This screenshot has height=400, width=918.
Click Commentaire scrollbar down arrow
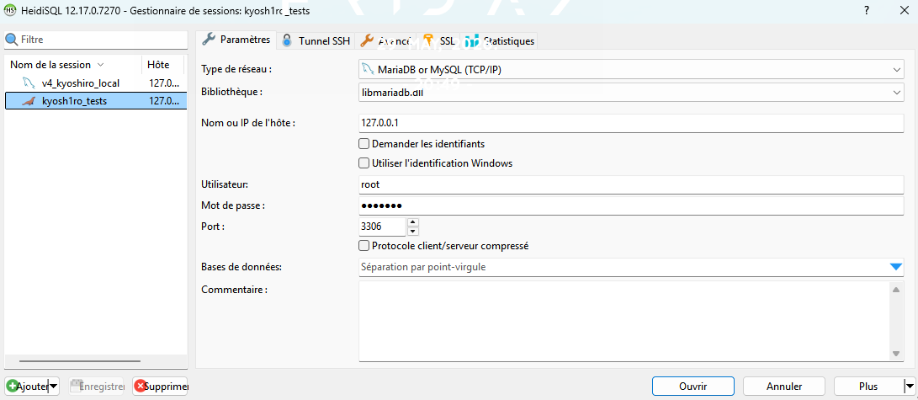(x=896, y=354)
